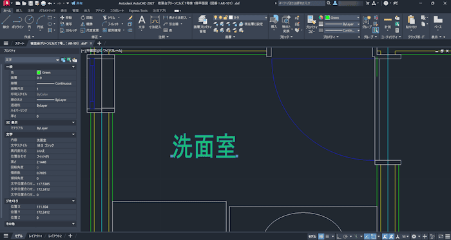This screenshot has width=451, height=240.
Task: Open Layer Properties Manager (画層プロパティ管理)
Action: 202,24
